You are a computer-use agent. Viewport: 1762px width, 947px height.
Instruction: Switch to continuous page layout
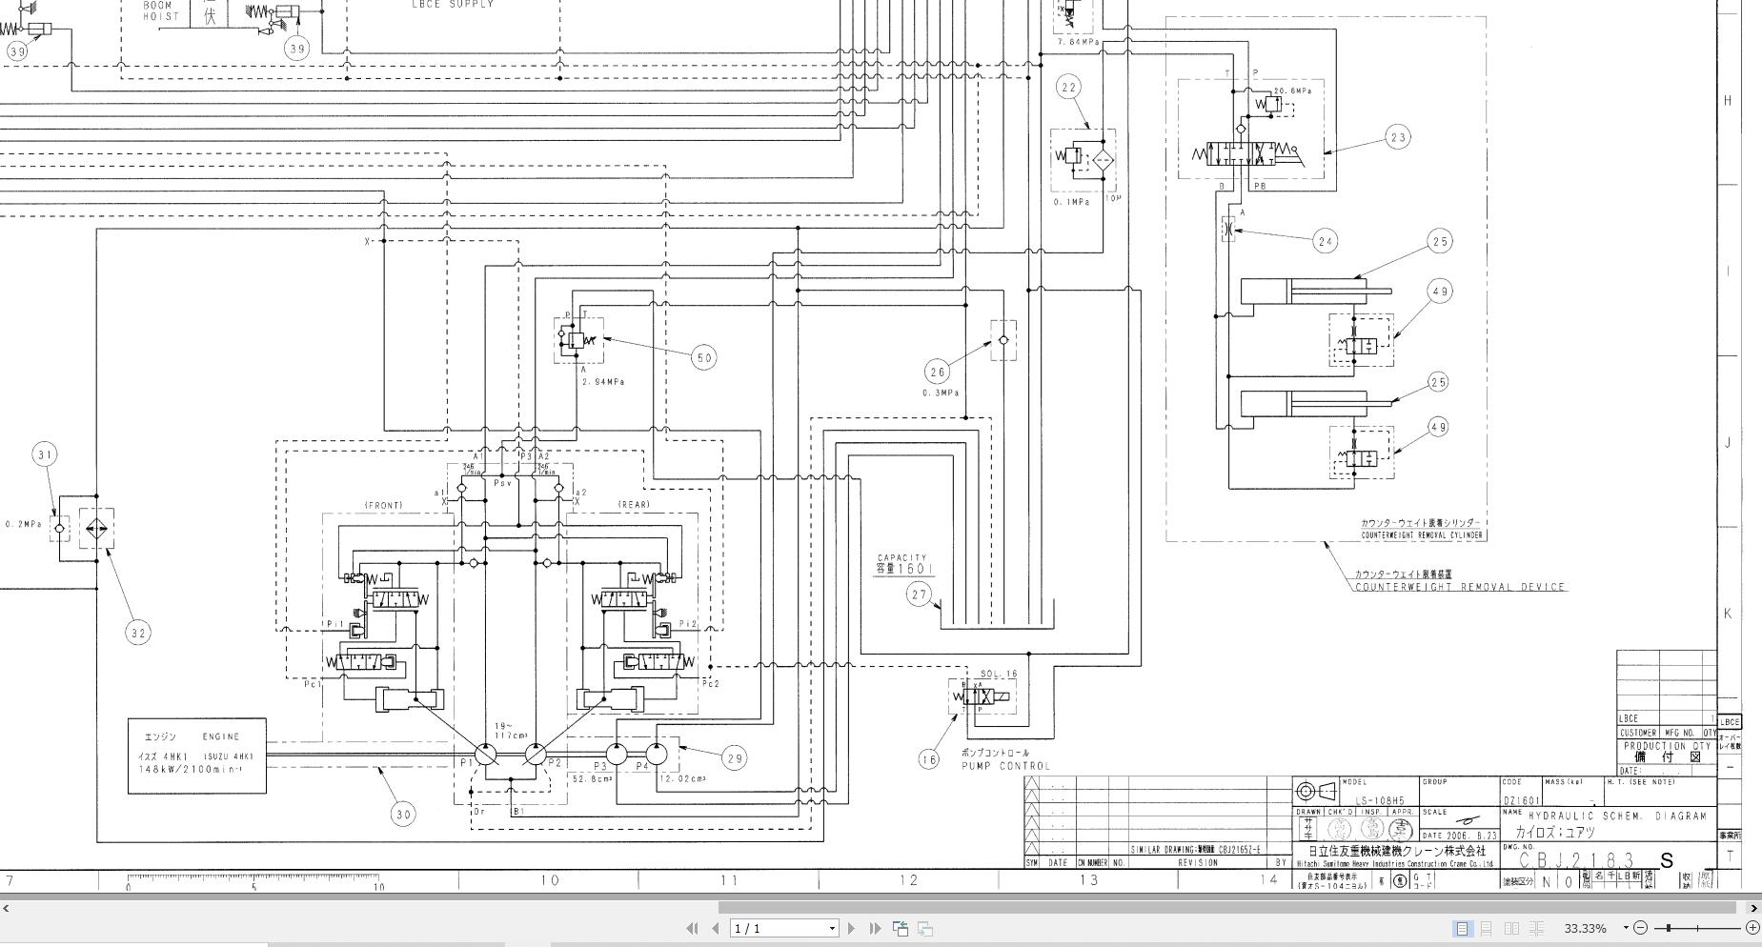click(1486, 928)
